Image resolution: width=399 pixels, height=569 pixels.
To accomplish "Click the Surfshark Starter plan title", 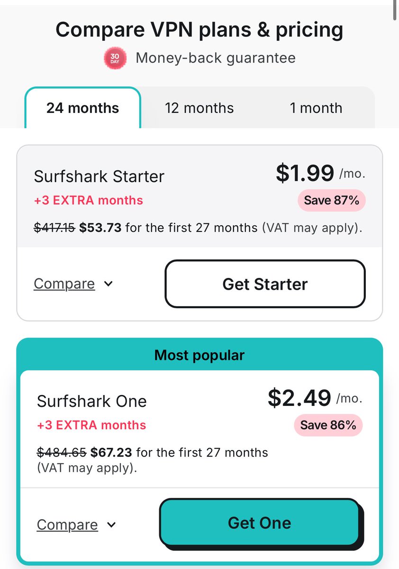I will pyautogui.click(x=99, y=176).
